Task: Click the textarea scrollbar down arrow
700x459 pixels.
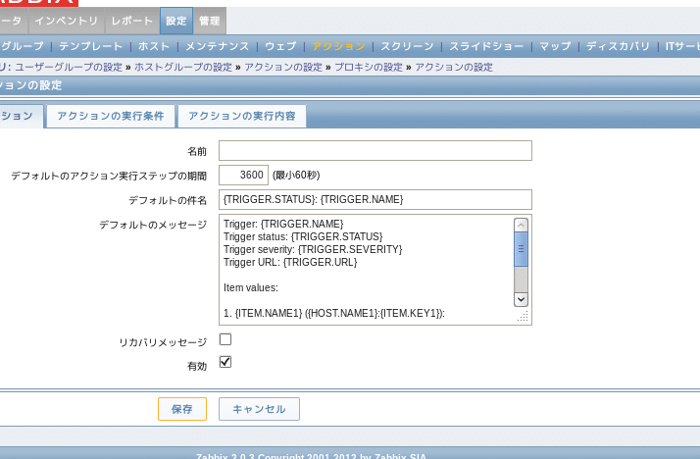Action: pyautogui.click(x=521, y=299)
